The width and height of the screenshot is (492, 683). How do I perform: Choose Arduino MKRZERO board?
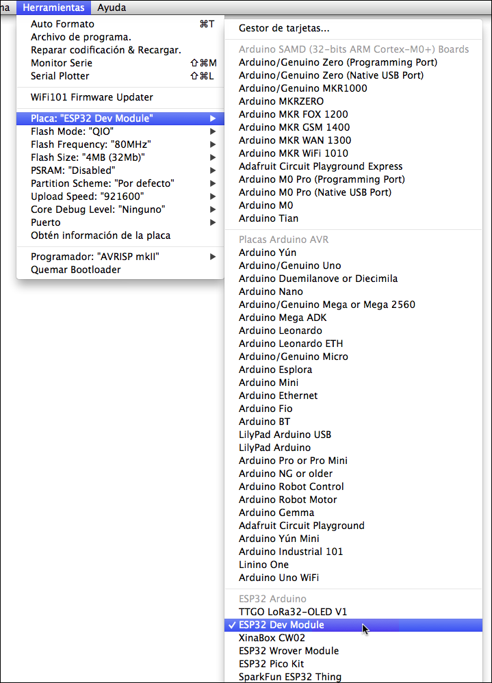(x=353, y=101)
